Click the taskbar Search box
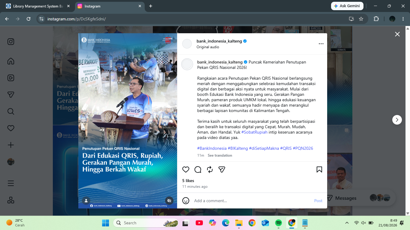The width and height of the screenshot is (410, 230). click(x=146, y=223)
